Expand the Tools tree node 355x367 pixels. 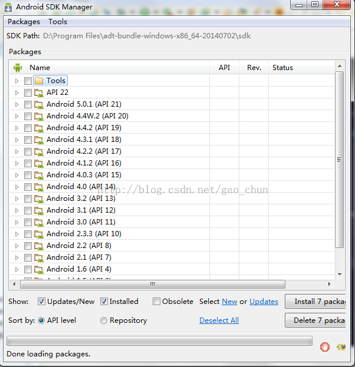click(x=17, y=81)
